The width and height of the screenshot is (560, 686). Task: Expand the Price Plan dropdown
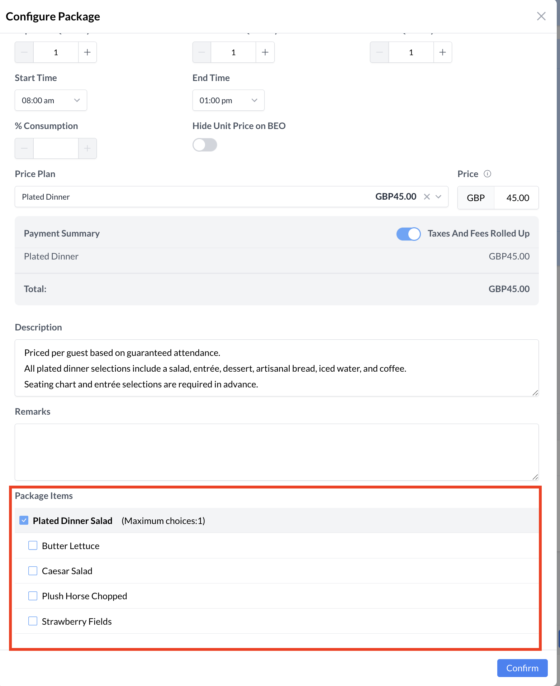(x=438, y=197)
